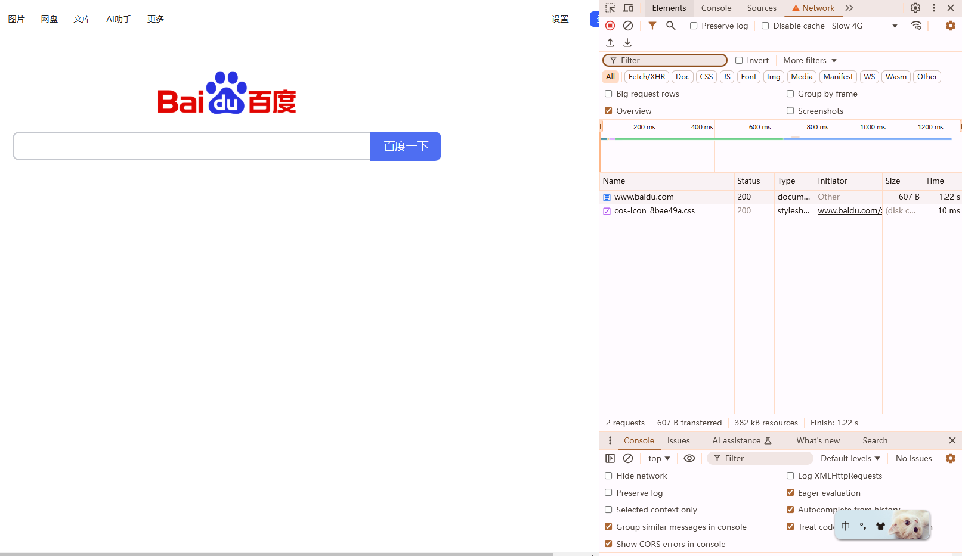The image size is (962, 556).
Task: Enable Screenshots capture
Action: tap(790, 111)
